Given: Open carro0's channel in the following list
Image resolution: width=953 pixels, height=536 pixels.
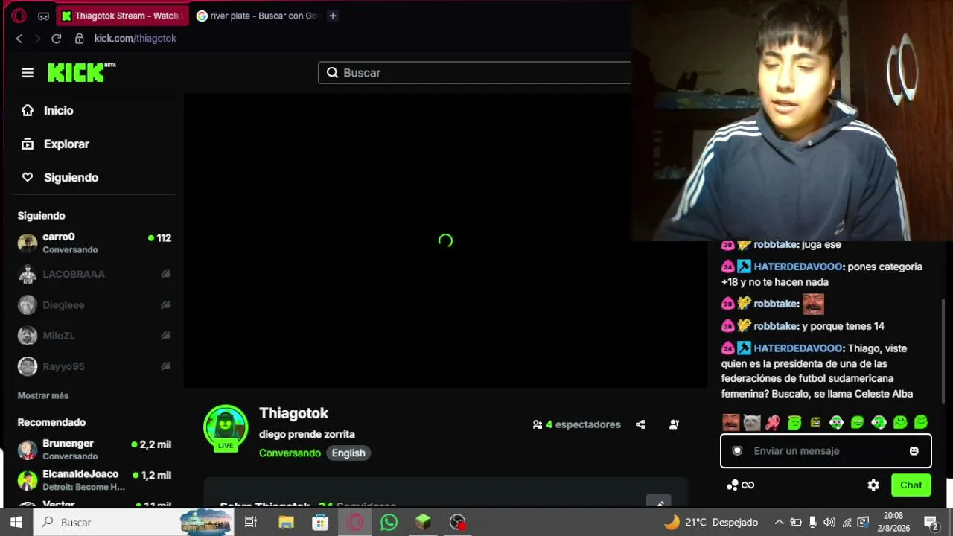Looking at the screenshot, I should [95, 243].
